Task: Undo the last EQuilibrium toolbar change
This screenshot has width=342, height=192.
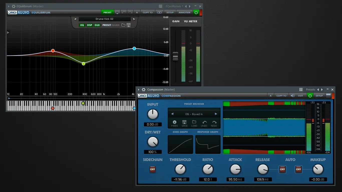Action: (x=124, y=12)
